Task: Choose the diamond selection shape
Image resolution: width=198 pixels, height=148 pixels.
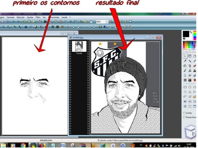Action: 185,92
